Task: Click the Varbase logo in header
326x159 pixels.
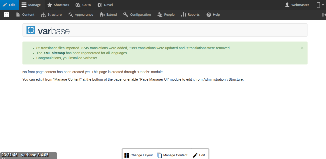Action: [x=31, y=30]
